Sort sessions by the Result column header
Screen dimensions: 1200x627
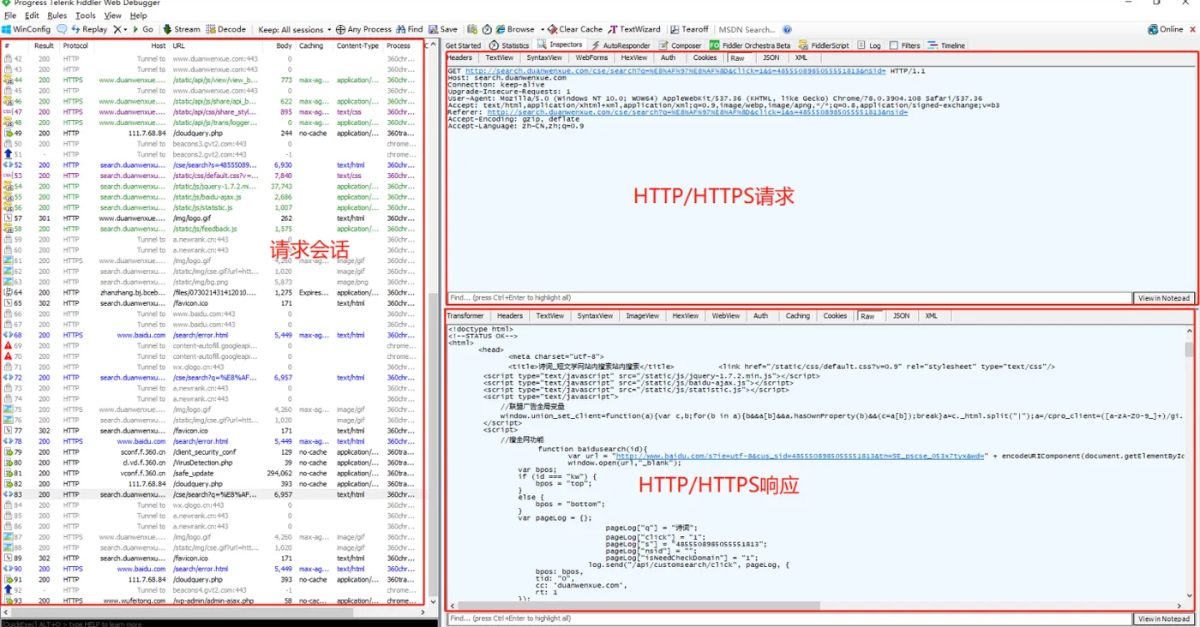[44, 45]
